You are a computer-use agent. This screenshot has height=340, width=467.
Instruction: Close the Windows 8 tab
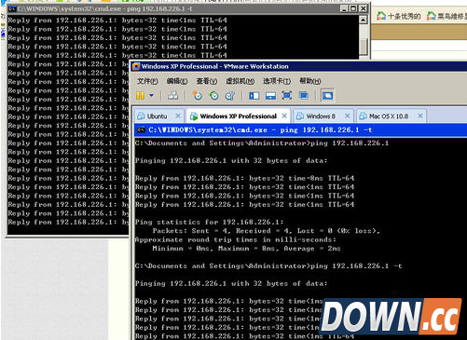point(348,116)
